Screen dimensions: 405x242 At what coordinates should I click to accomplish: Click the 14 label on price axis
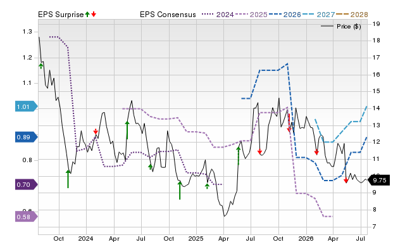click(x=376, y=108)
